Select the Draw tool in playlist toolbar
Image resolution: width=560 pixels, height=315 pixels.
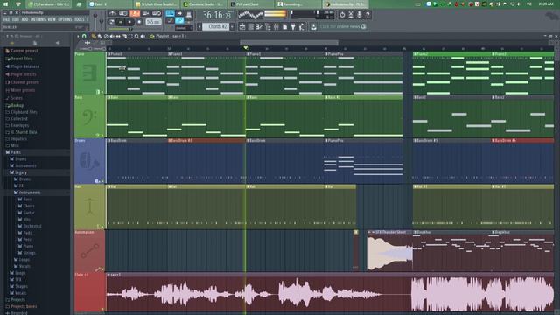point(94,36)
